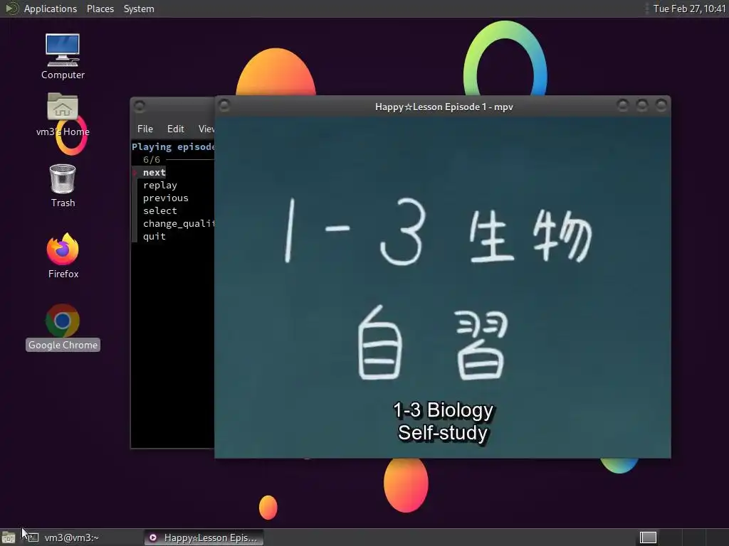Open the System menu
729x546 pixels.
coord(139,9)
